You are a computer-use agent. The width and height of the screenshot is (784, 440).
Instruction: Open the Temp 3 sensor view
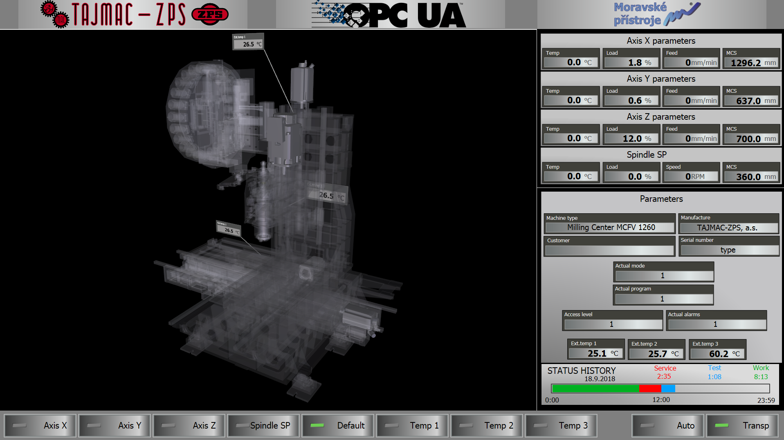[561, 426]
